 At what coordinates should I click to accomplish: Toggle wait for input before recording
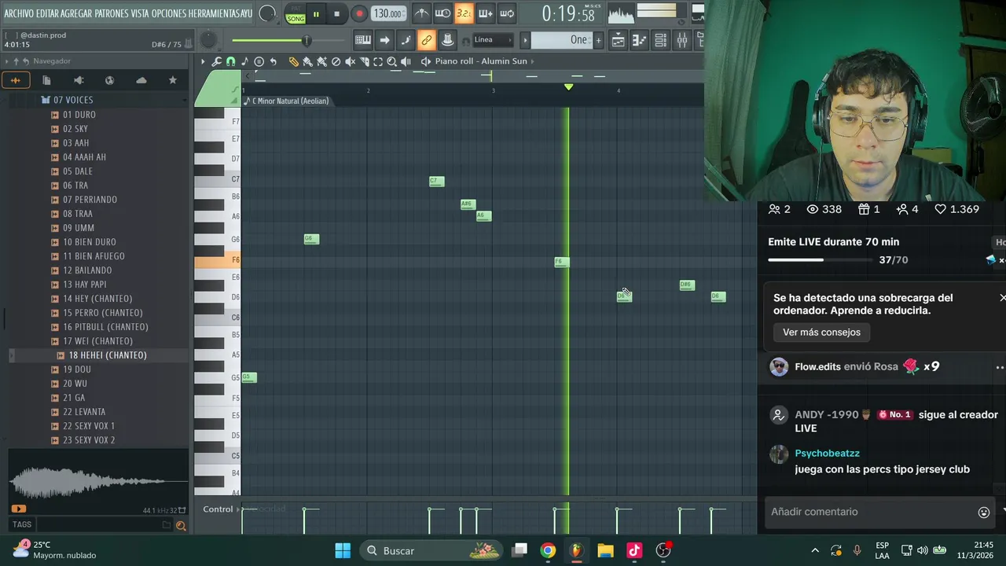click(x=442, y=13)
